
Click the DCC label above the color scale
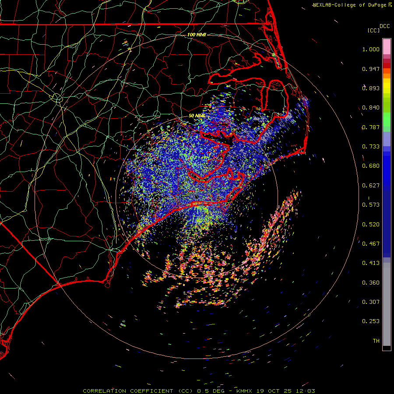(x=385, y=26)
